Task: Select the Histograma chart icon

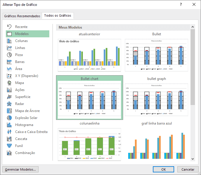Action: tap(9, 125)
